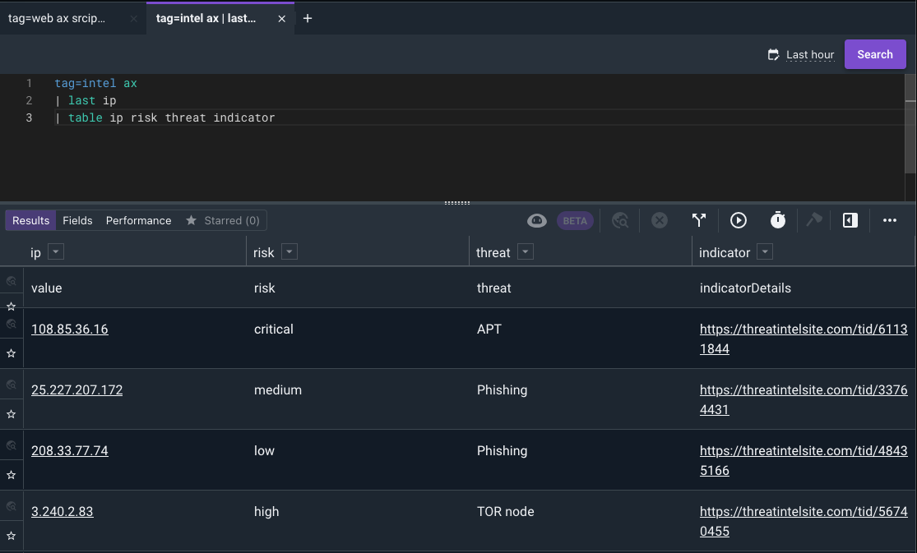The width and height of the screenshot is (917, 553).
Task: Click the calendar icon beside Last hour
Action: (773, 54)
